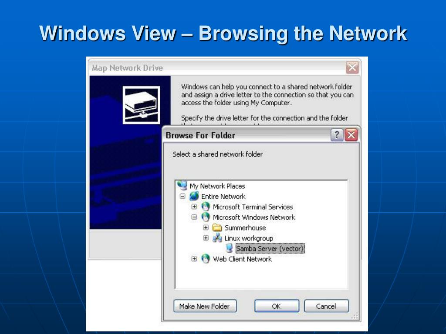The width and height of the screenshot is (446, 334).
Task: Collapse the Microsoft Windows Network node
Action: click(194, 217)
